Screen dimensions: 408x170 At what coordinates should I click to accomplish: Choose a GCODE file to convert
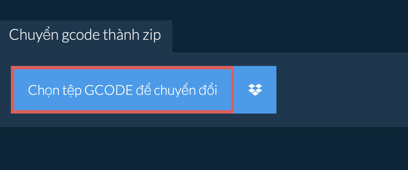tap(122, 90)
